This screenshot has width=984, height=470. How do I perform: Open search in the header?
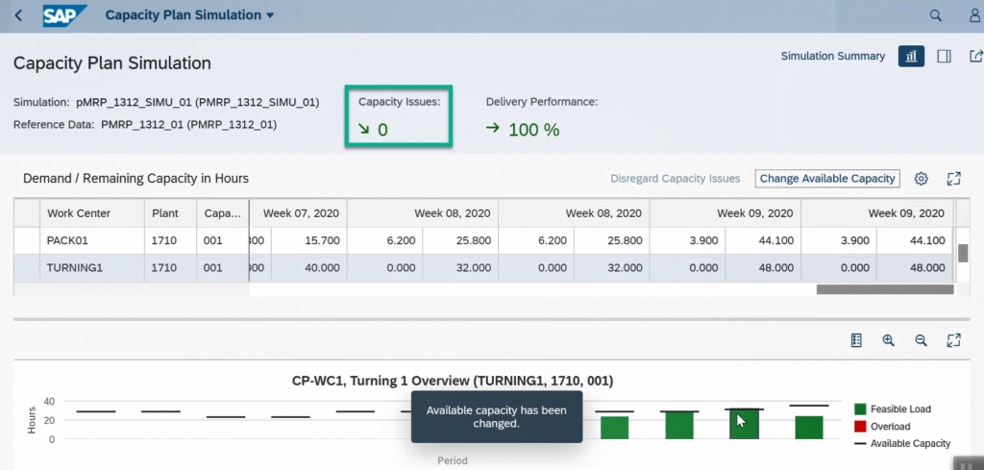click(935, 15)
